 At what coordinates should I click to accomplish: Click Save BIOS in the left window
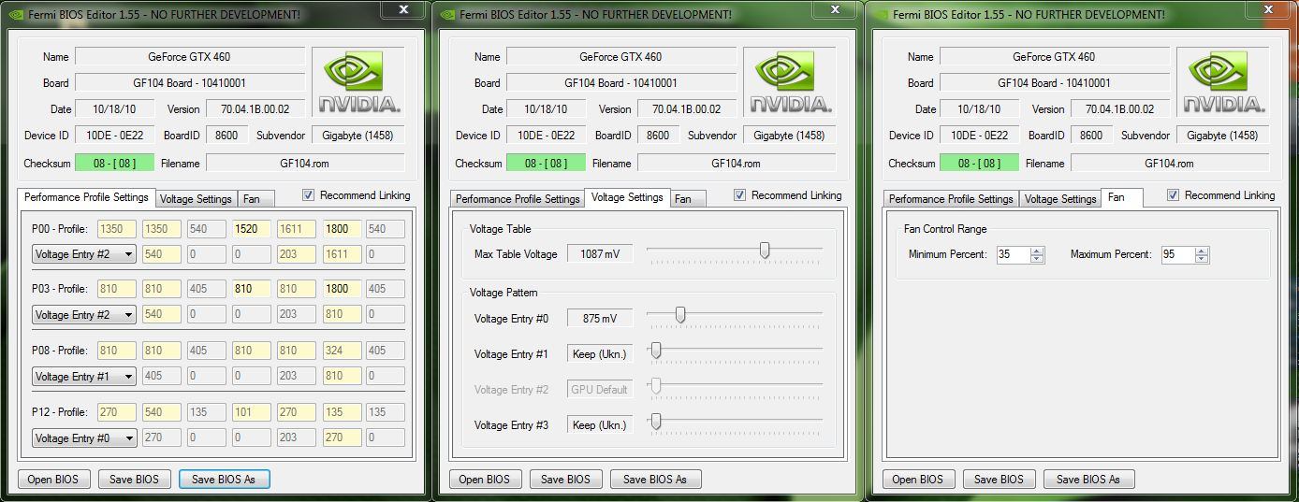tap(134, 480)
